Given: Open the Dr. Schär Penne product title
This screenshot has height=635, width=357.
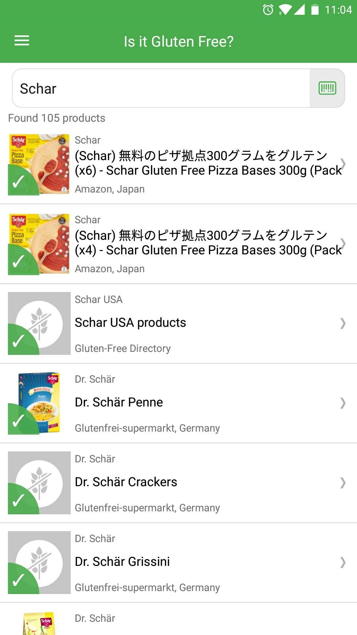Looking at the screenshot, I should pyautogui.click(x=119, y=402).
